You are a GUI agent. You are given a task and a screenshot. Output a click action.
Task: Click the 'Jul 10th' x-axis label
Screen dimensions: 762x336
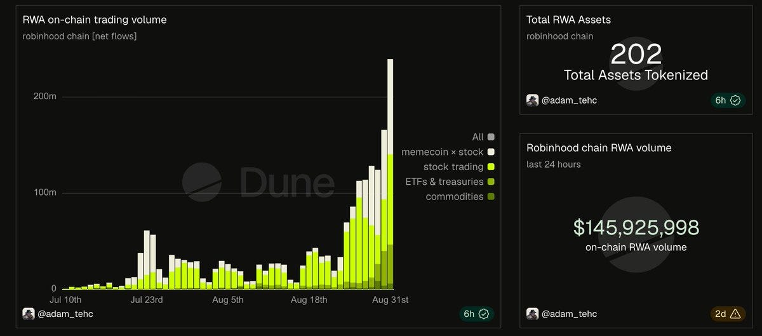click(x=65, y=299)
